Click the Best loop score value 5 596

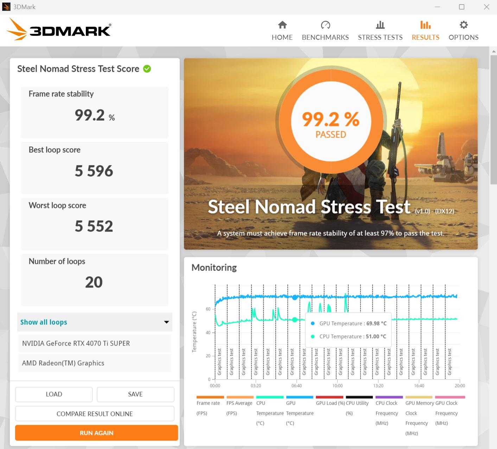point(94,171)
